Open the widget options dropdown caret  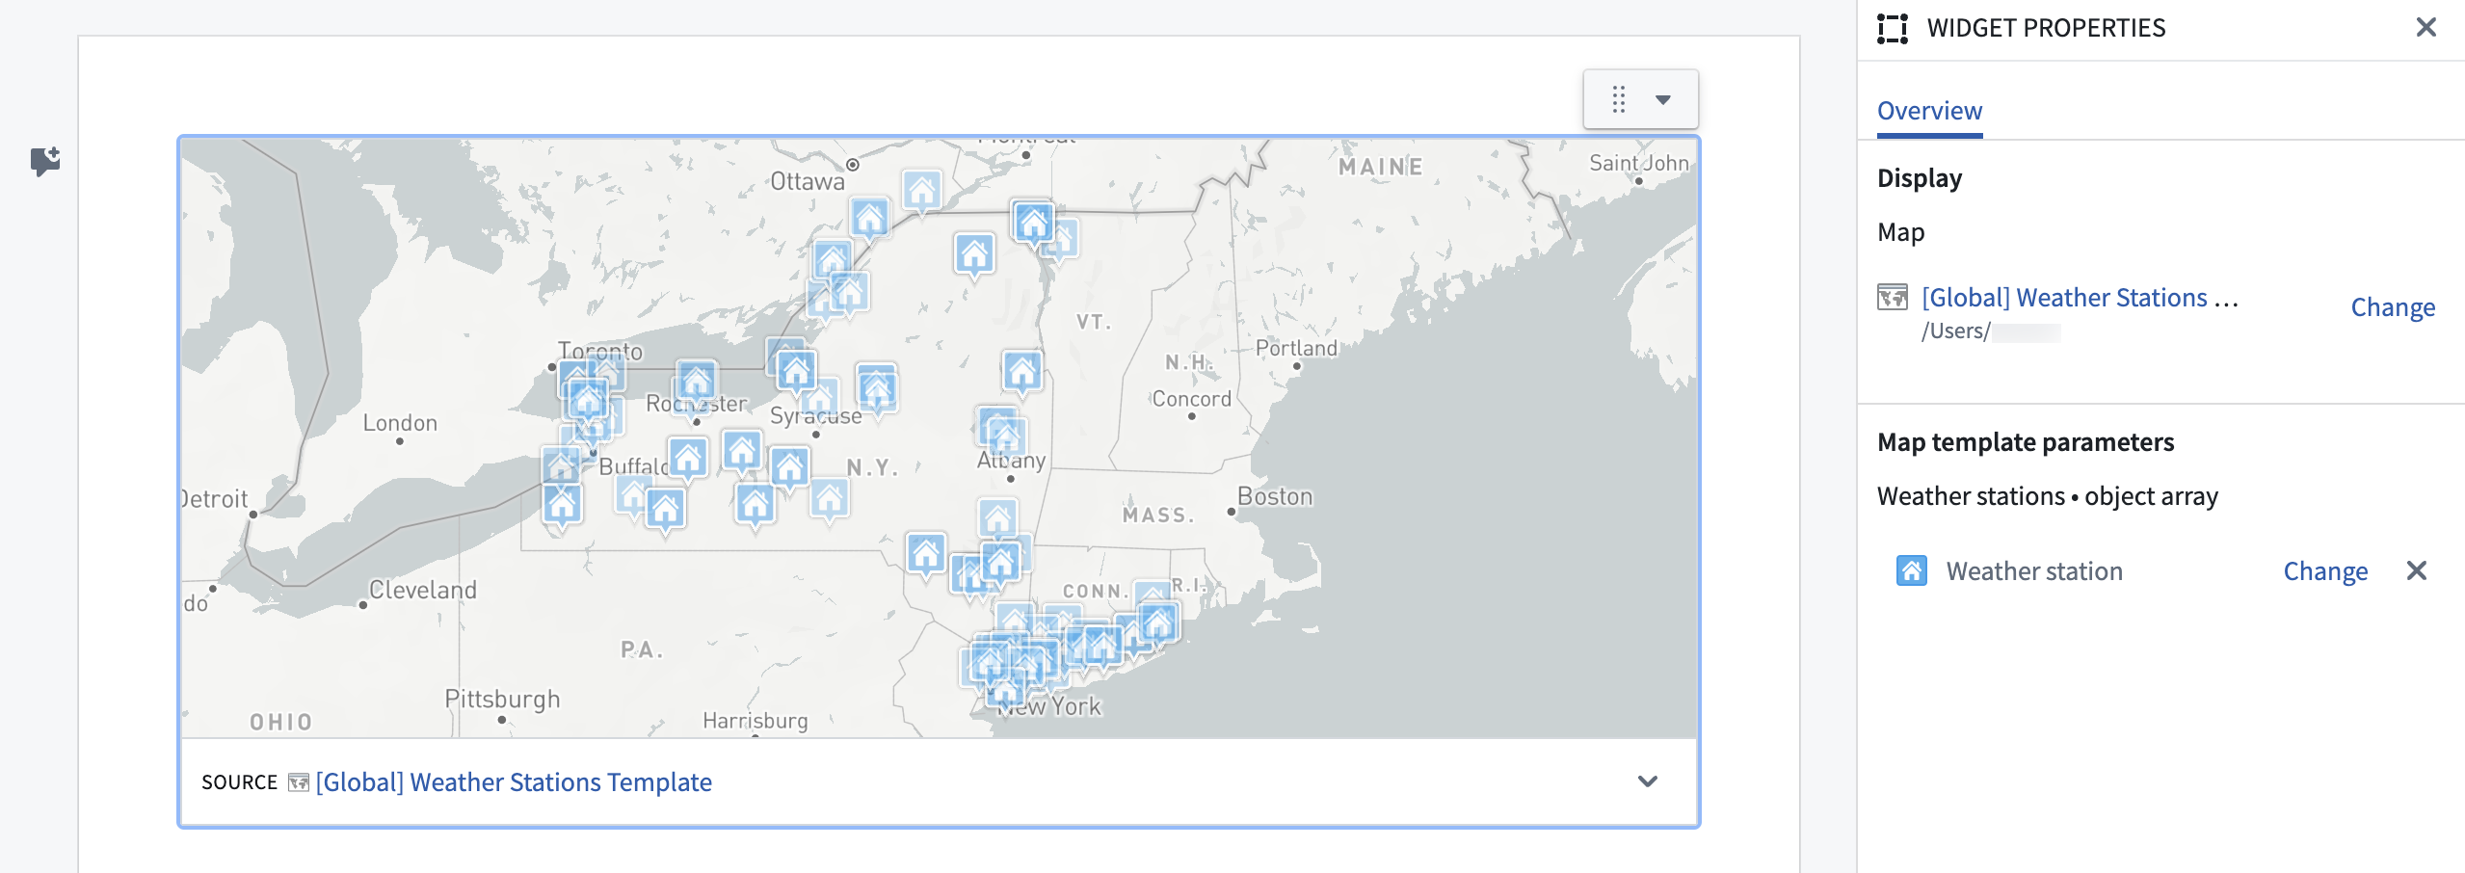coord(1663,99)
